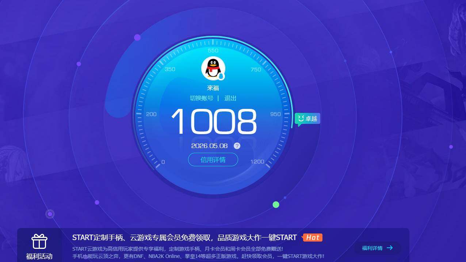Image resolution: width=466 pixels, height=262 pixels.
Task: Click the 福利活动 label
Action: 39,257
